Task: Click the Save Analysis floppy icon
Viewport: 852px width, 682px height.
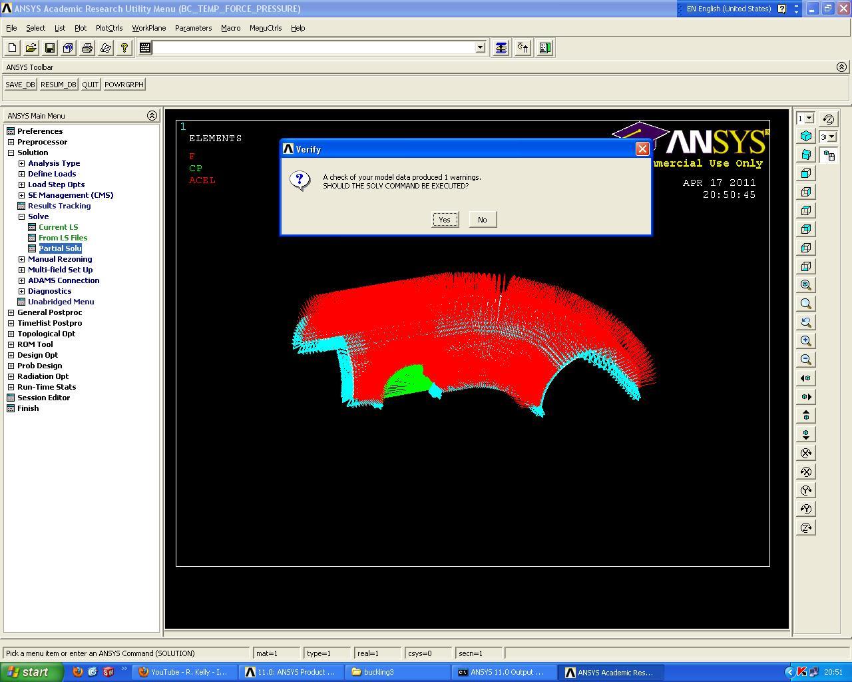Action: coord(49,48)
